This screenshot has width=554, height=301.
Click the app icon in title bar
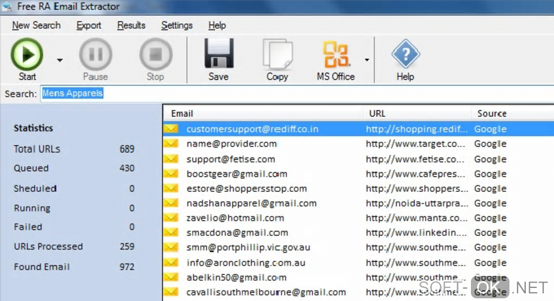pyautogui.click(x=7, y=6)
